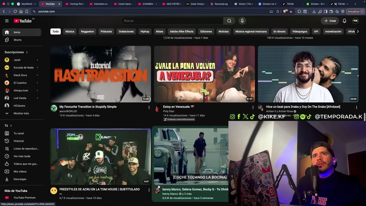Switch to the Stream - Kick browser tab

coord(315,4)
